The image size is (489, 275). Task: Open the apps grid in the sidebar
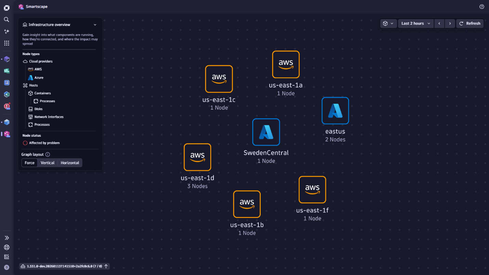pyautogui.click(x=6, y=43)
